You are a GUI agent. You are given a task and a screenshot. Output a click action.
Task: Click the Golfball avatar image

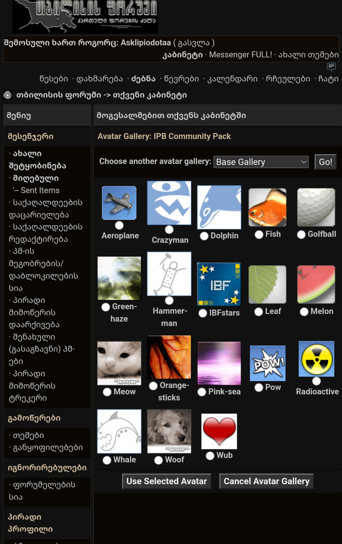316,208
